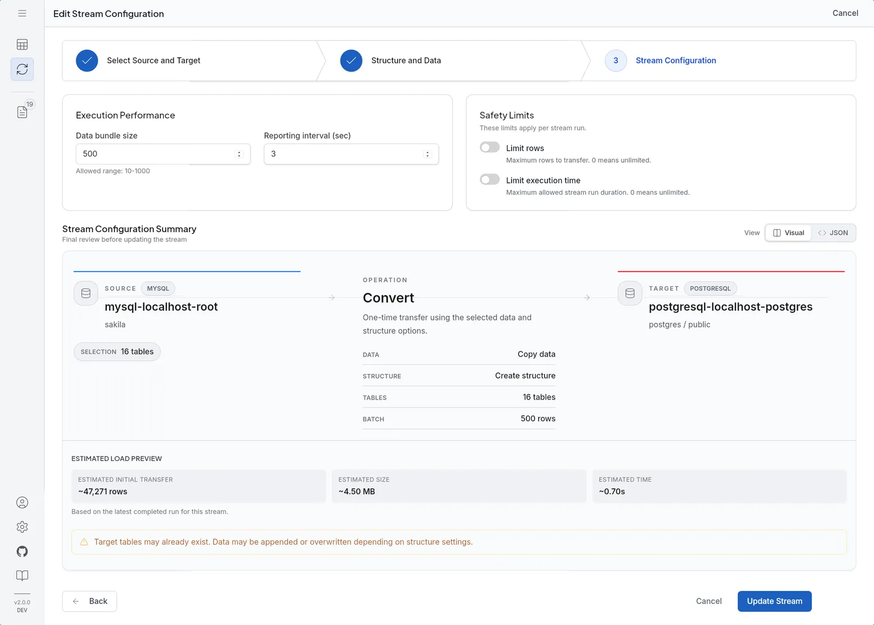The width and height of the screenshot is (874, 625).
Task: Open the user account icon
Action: [x=22, y=503]
